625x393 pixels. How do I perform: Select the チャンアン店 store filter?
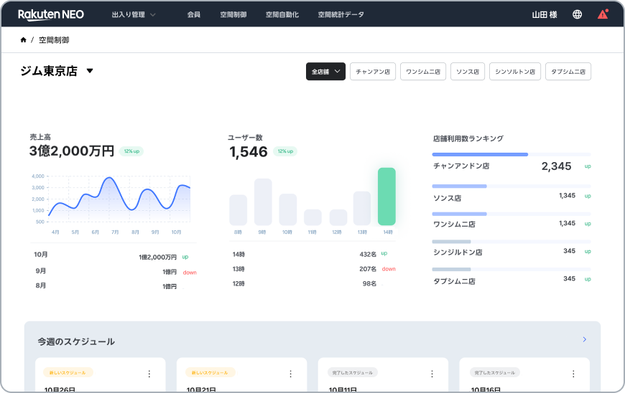click(372, 72)
